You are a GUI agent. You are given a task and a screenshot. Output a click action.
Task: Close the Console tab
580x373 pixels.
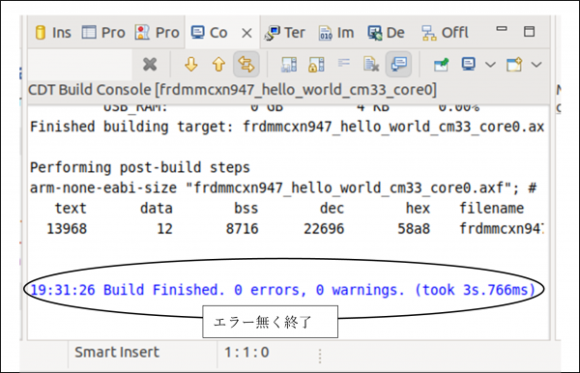(246, 33)
